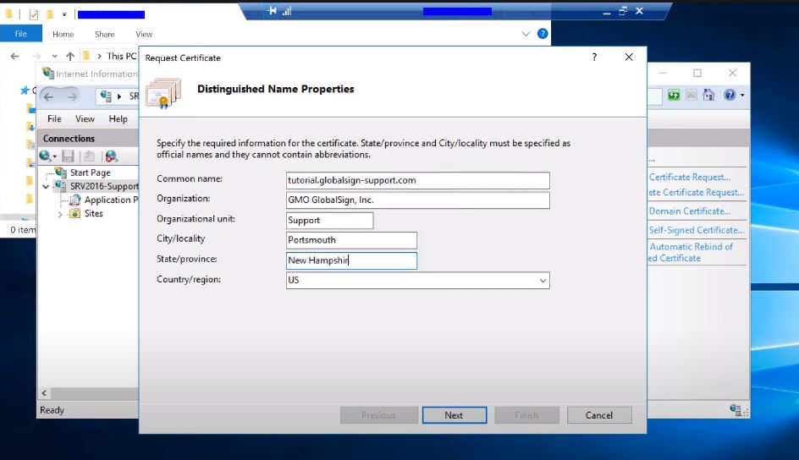The height and width of the screenshot is (460, 799).
Task: Select Start Page in Connections tree
Action: (91, 172)
